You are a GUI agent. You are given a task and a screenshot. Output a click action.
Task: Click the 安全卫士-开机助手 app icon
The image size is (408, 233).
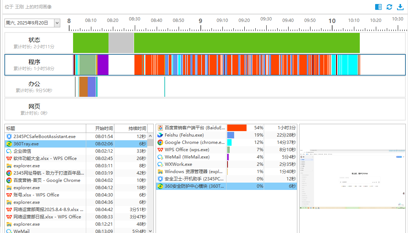(160, 179)
